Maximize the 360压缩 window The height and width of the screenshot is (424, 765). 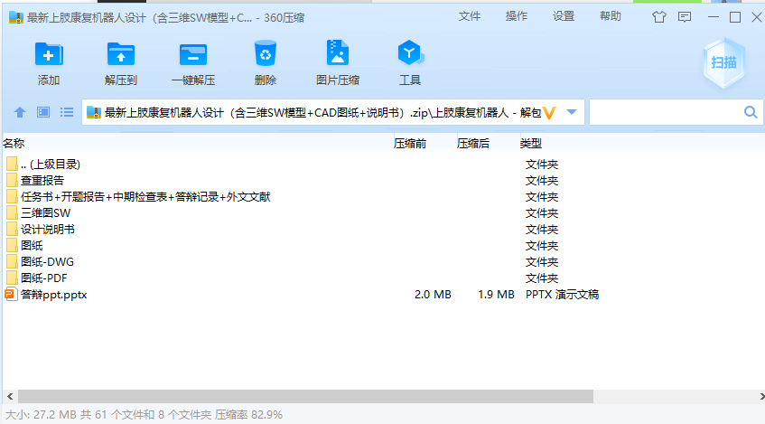click(x=735, y=17)
